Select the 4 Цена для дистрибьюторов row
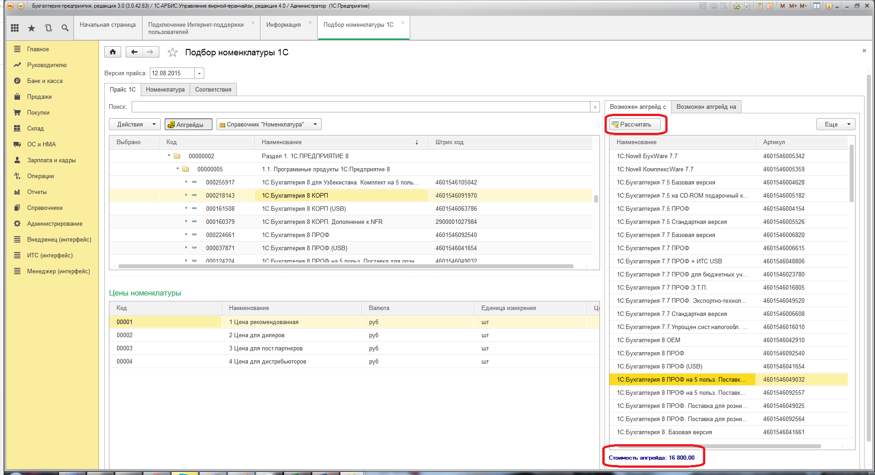 354,361
